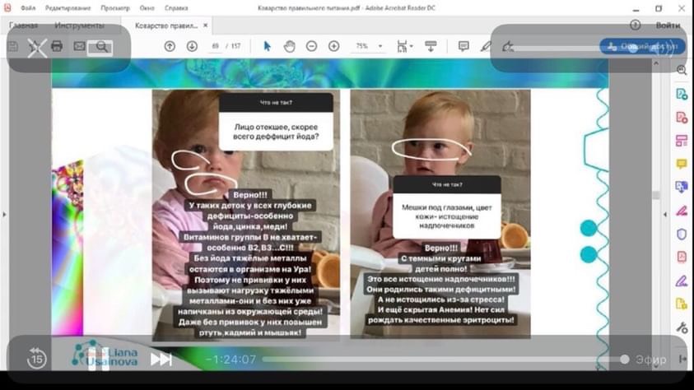694x390 pixels.
Task: Open the pink Fill & Sign tool in the right panel
Action: coord(682,211)
